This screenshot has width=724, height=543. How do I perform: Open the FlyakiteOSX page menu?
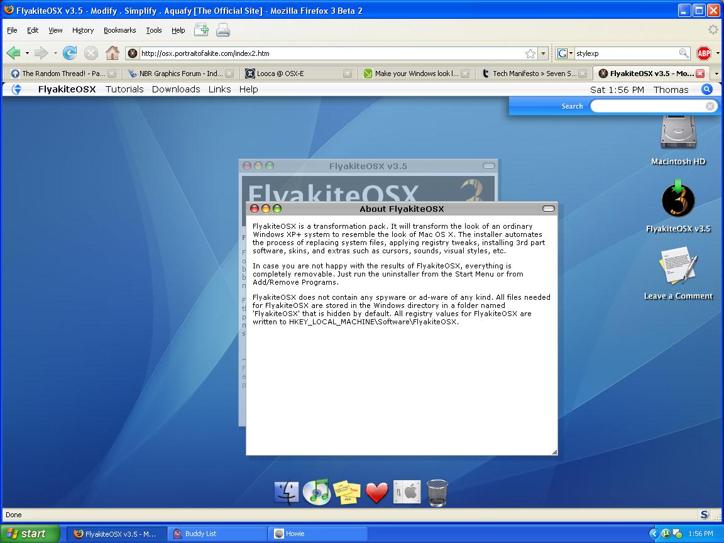point(67,89)
